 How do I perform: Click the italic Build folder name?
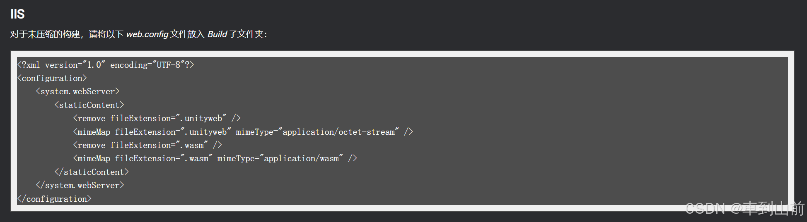click(217, 34)
